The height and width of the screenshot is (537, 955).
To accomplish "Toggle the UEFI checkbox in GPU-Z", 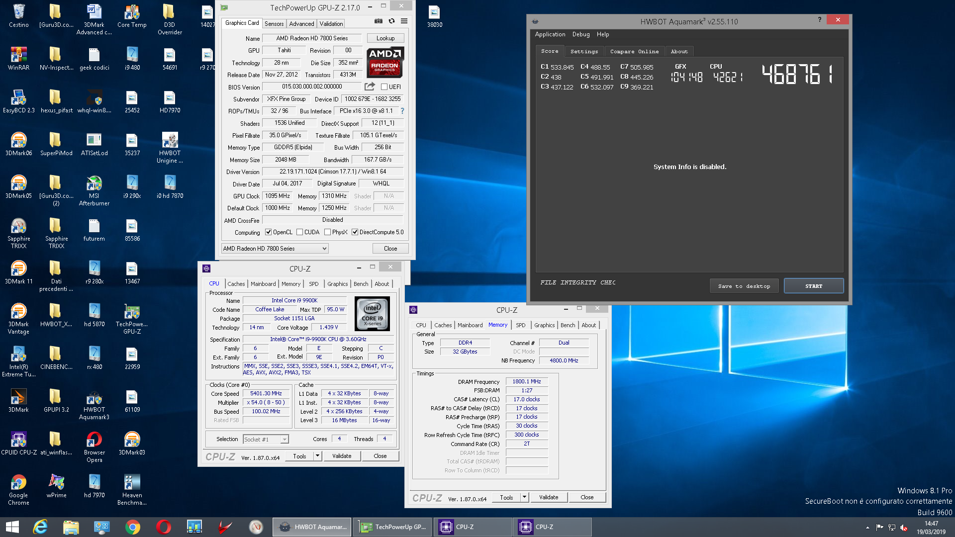I will click(384, 87).
